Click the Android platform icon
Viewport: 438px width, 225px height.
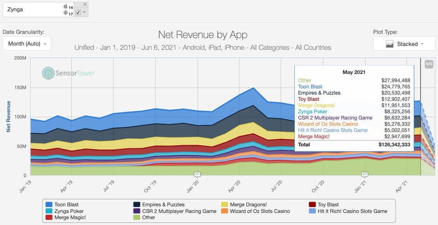coord(66,12)
